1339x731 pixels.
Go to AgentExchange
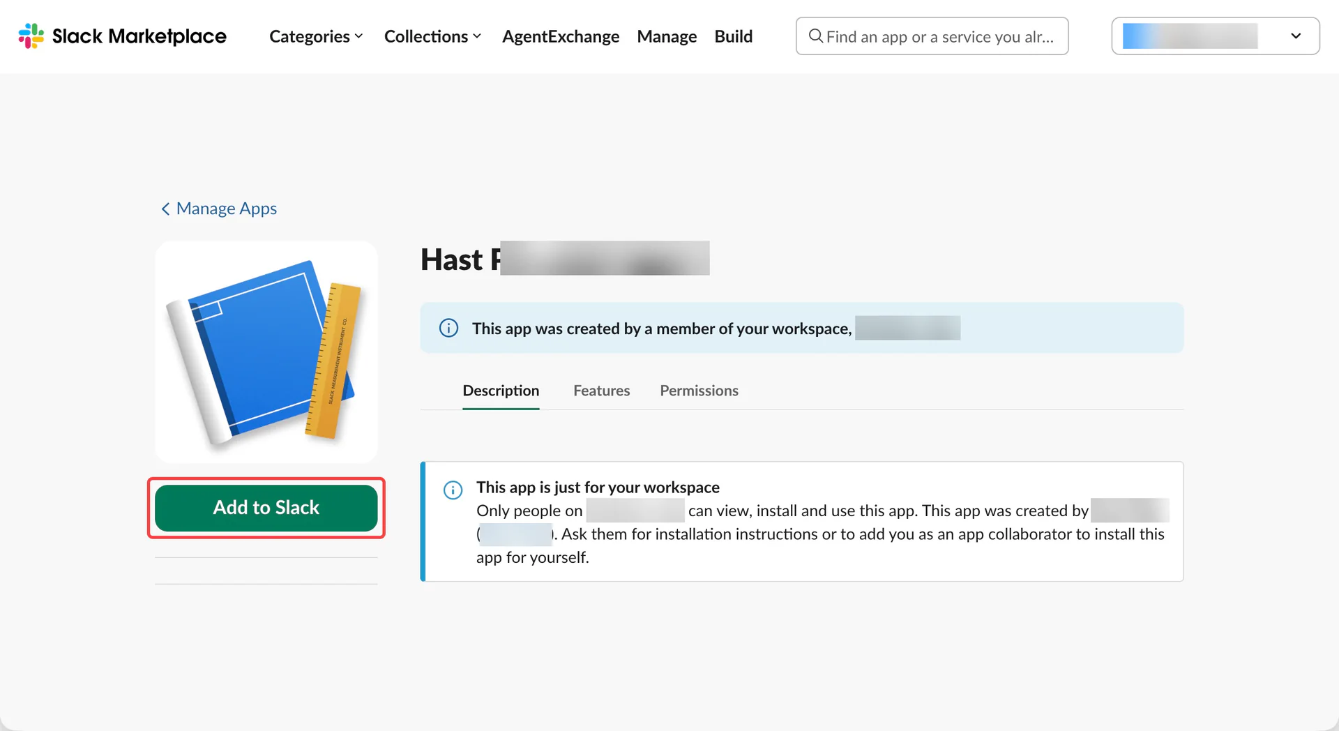click(561, 36)
